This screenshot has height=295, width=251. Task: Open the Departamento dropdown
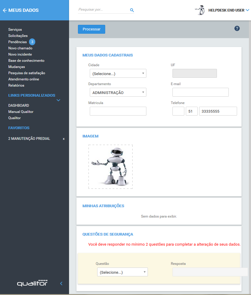point(118,93)
